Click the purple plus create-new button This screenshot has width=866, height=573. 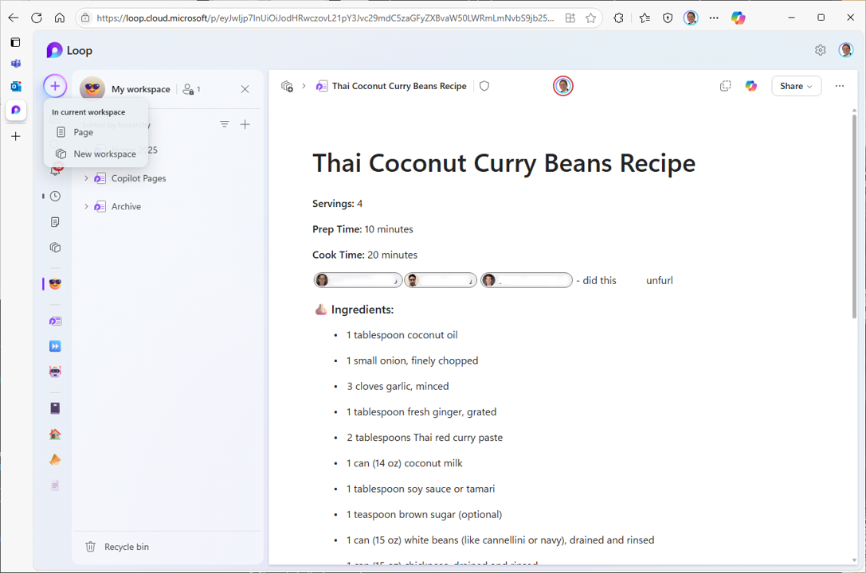(55, 86)
